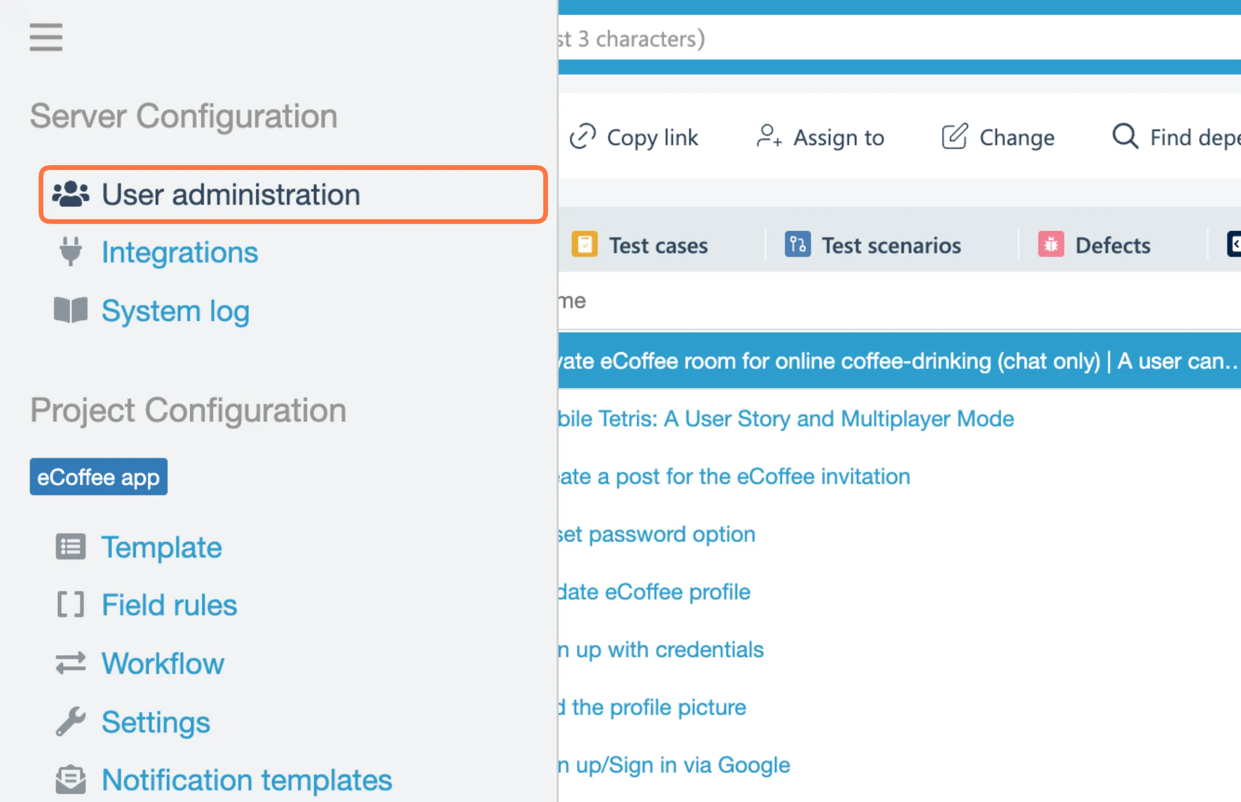Click the hamburger menu icon

pyautogui.click(x=46, y=37)
